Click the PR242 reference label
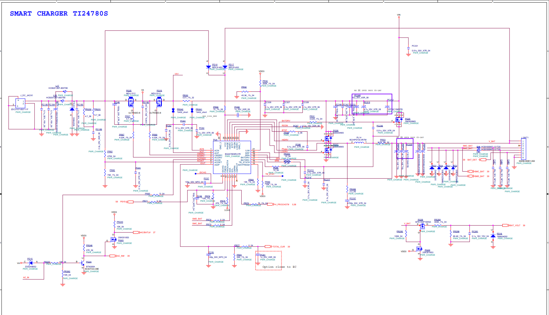Screen dimensions: 549x315 coord(180,109)
